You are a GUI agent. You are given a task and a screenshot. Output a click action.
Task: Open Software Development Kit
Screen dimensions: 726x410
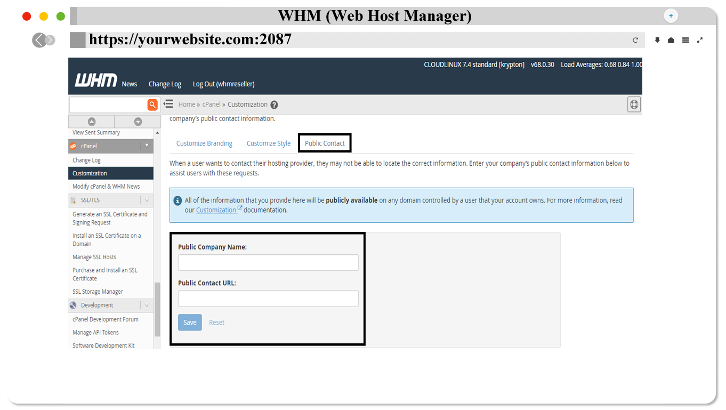[x=103, y=345]
